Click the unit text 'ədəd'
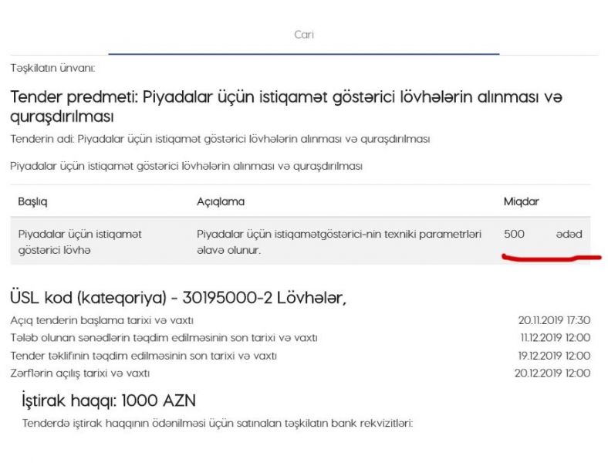The image size is (608, 463). pyautogui.click(x=569, y=235)
